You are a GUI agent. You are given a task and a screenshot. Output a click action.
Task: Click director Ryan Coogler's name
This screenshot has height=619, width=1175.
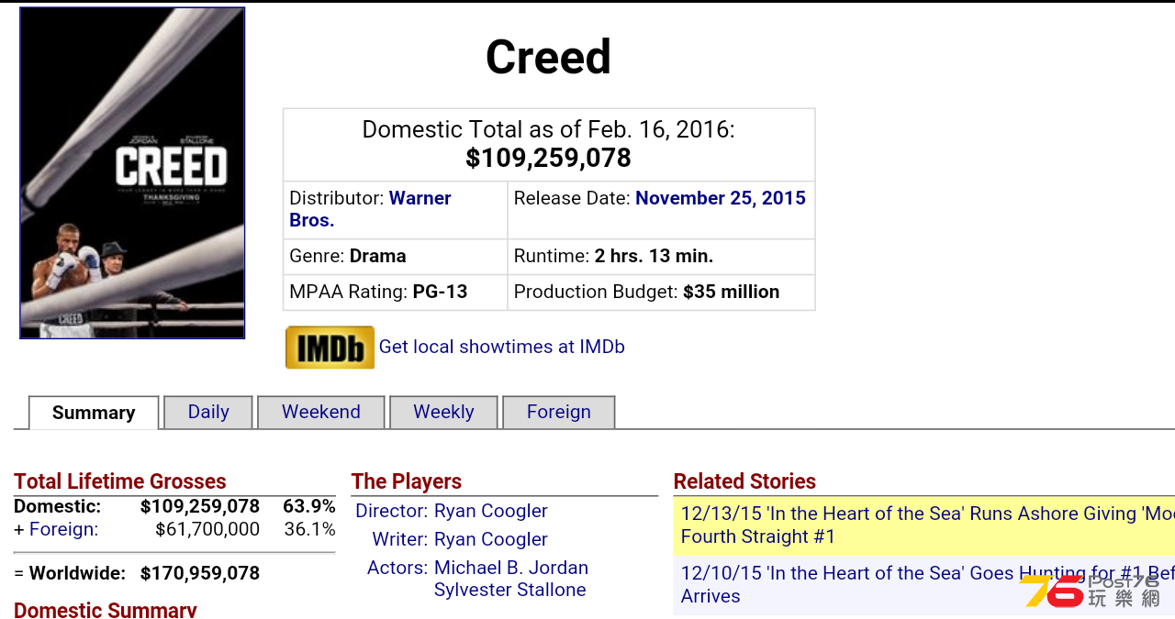click(491, 511)
